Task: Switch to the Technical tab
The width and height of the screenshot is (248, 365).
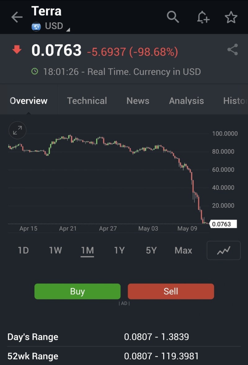Action: (87, 101)
